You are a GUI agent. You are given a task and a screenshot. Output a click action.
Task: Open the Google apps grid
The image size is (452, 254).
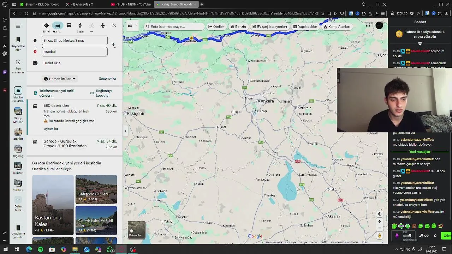[x=368, y=25]
